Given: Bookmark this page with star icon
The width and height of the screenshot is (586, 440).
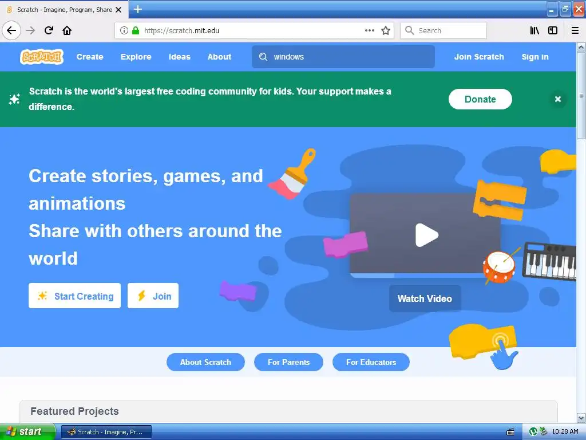Looking at the screenshot, I should (x=386, y=30).
